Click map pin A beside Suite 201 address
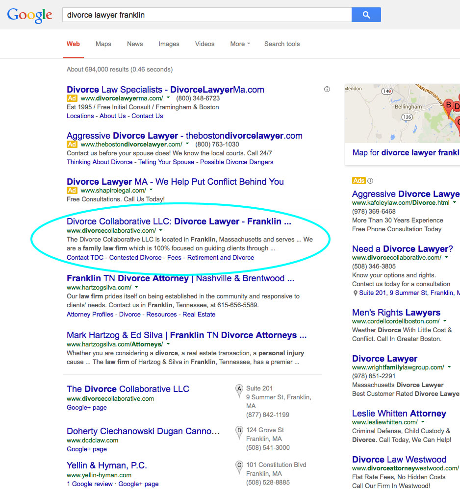 coord(239,391)
